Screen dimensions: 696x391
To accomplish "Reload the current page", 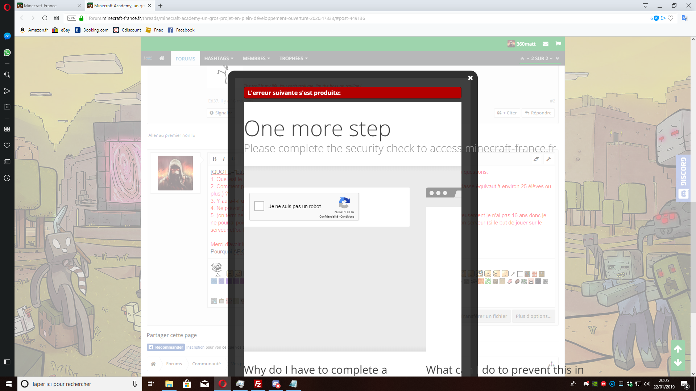I will pos(45,18).
